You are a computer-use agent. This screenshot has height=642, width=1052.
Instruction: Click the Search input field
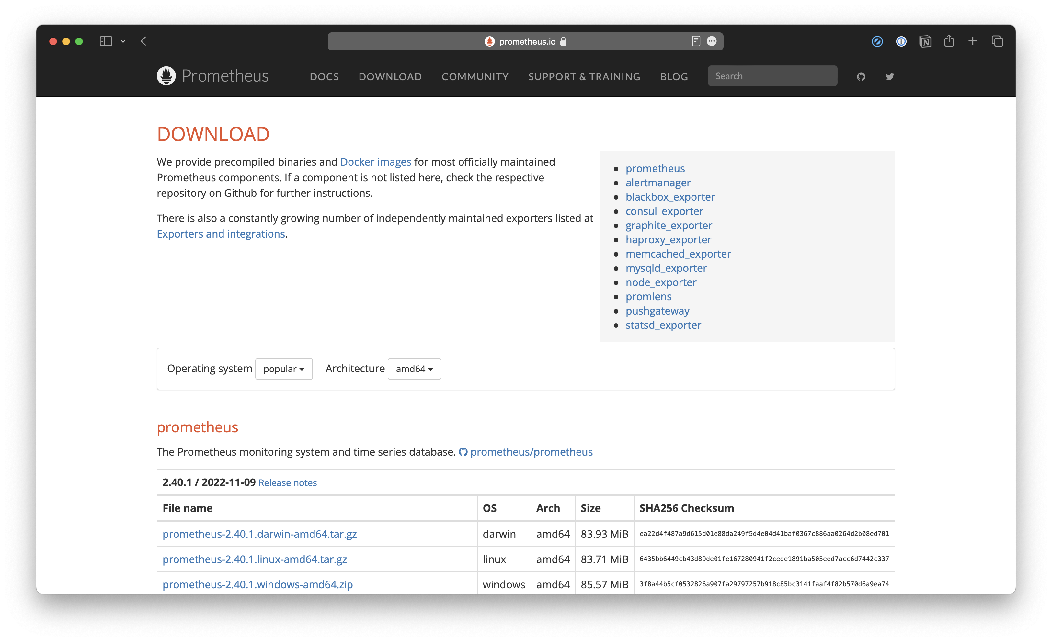point(772,76)
